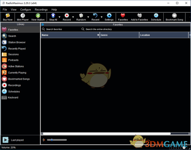
Task: Play the Last played station
Action: pyautogui.click(x=5, y=140)
